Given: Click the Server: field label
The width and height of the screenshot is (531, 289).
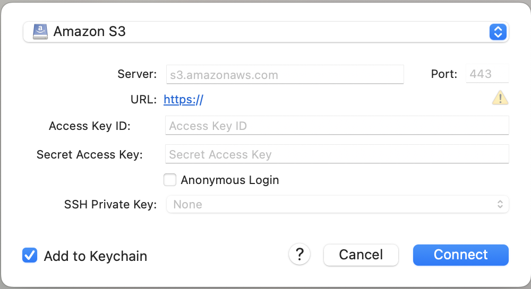Looking at the screenshot, I should 137,74.
